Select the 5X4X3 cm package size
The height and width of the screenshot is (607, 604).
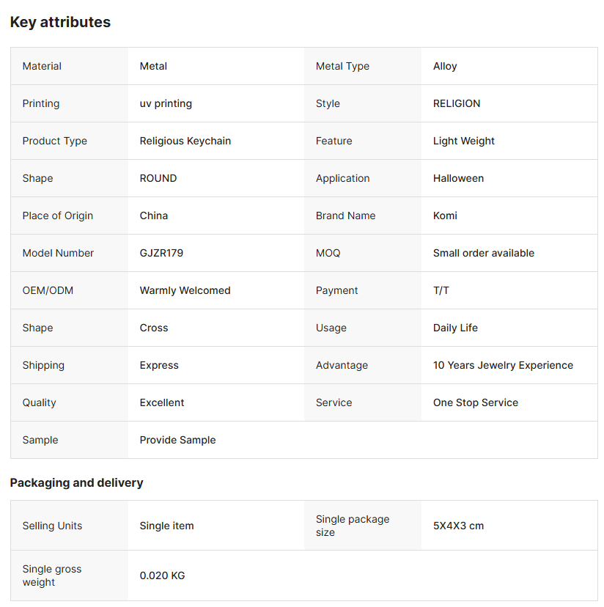pyautogui.click(x=458, y=526)
